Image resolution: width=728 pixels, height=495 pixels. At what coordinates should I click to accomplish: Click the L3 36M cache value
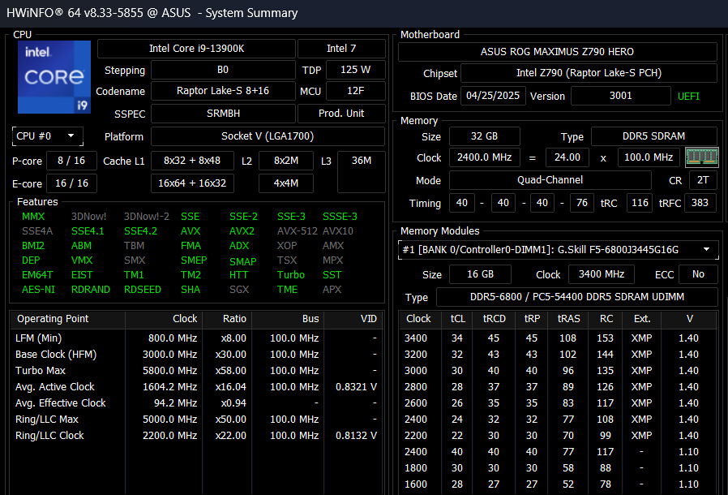362,171
